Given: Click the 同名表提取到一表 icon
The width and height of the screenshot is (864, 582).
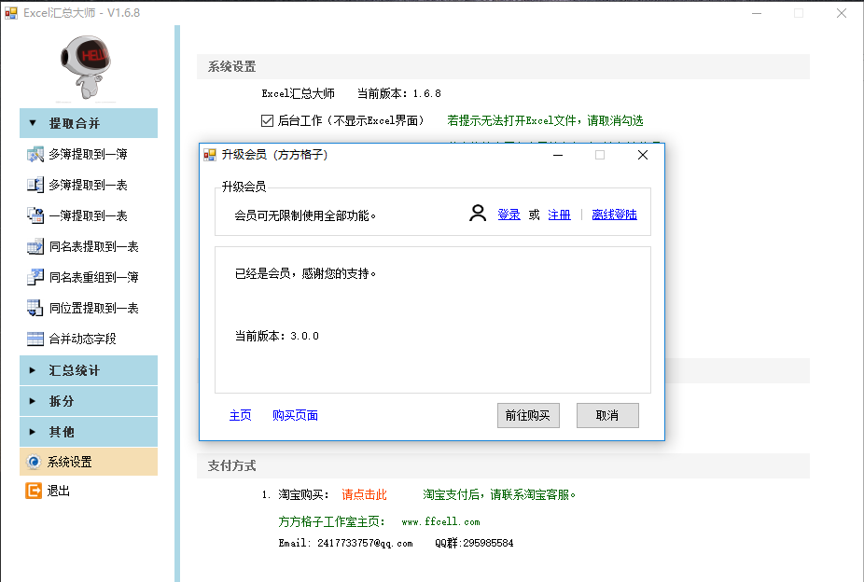Looking at the screenshot, I should (35, 246).
